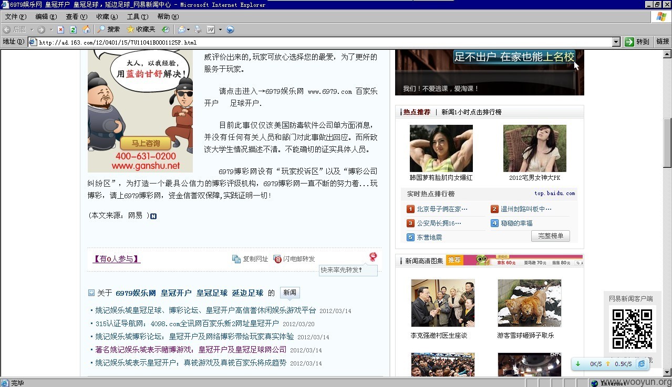Click the page icon in the address bar
Viewport: 672px width, 387px height.
click(x=33, y=42)
